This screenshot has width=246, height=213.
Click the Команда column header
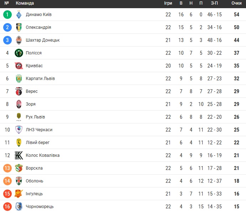click(x=25, y=3)
